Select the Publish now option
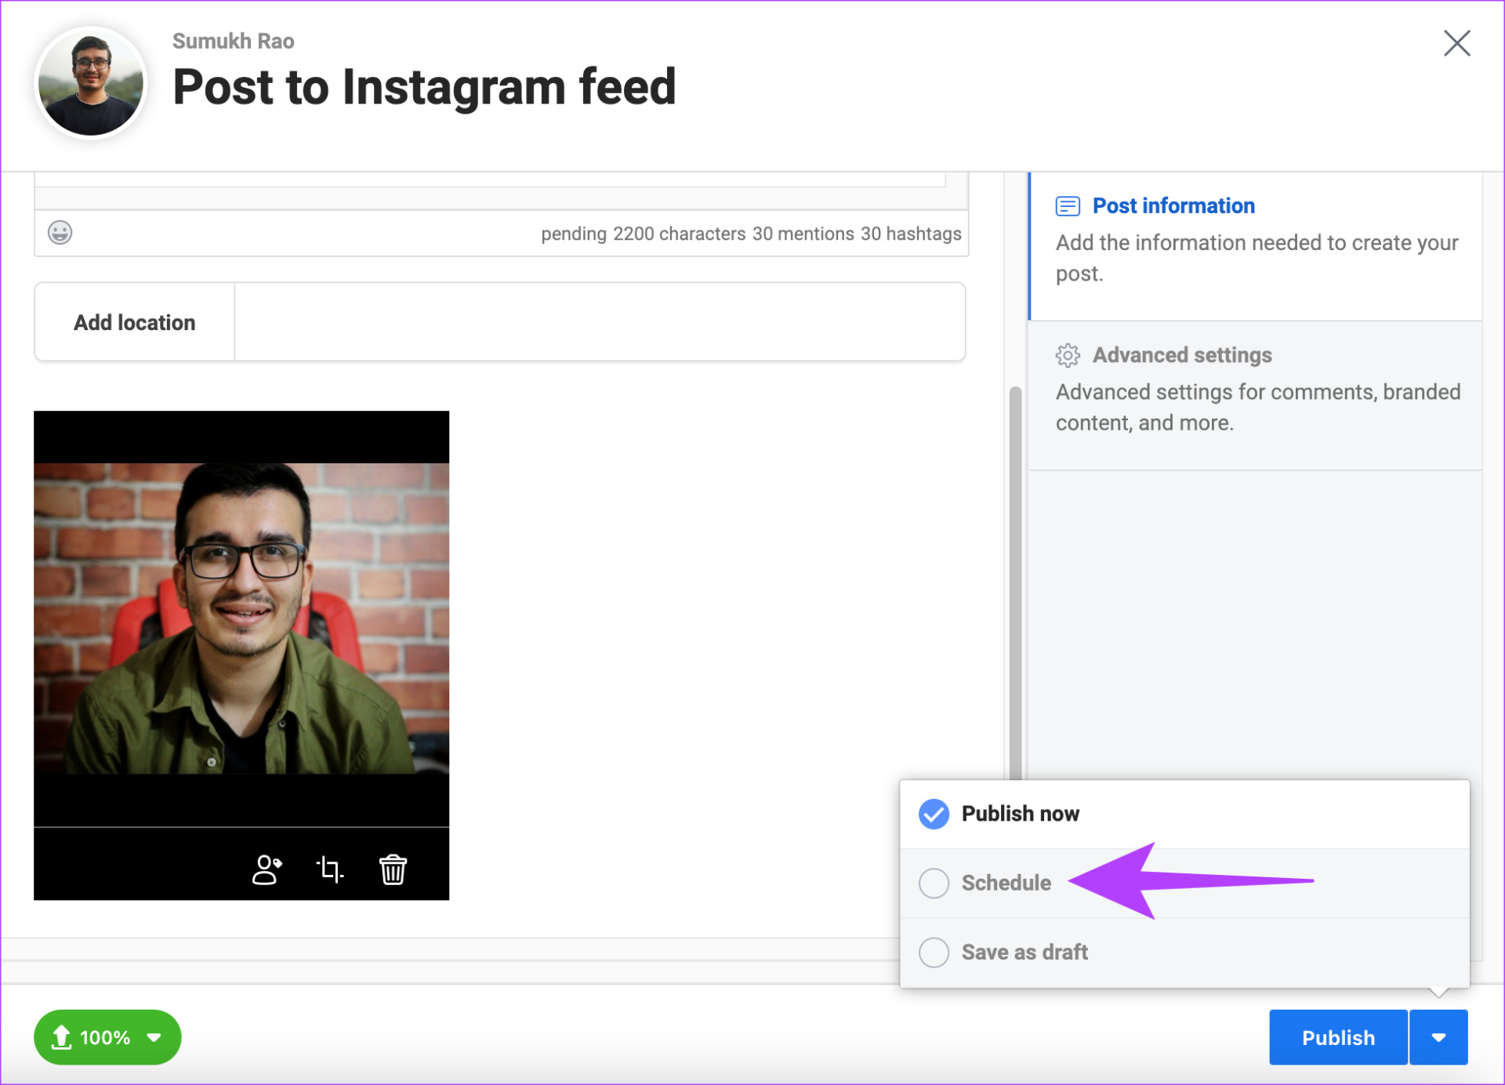 tap(1184, 814)
